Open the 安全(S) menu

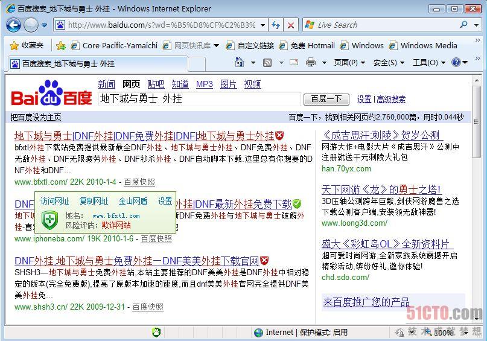(x=389, y=63)
